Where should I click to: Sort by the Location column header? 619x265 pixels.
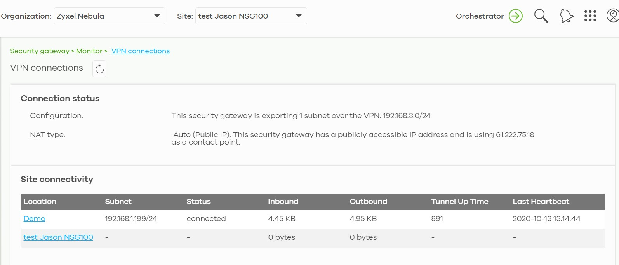click(40, 201)
